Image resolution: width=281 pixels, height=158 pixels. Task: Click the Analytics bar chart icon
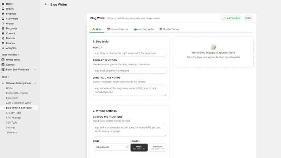point(3,48)
